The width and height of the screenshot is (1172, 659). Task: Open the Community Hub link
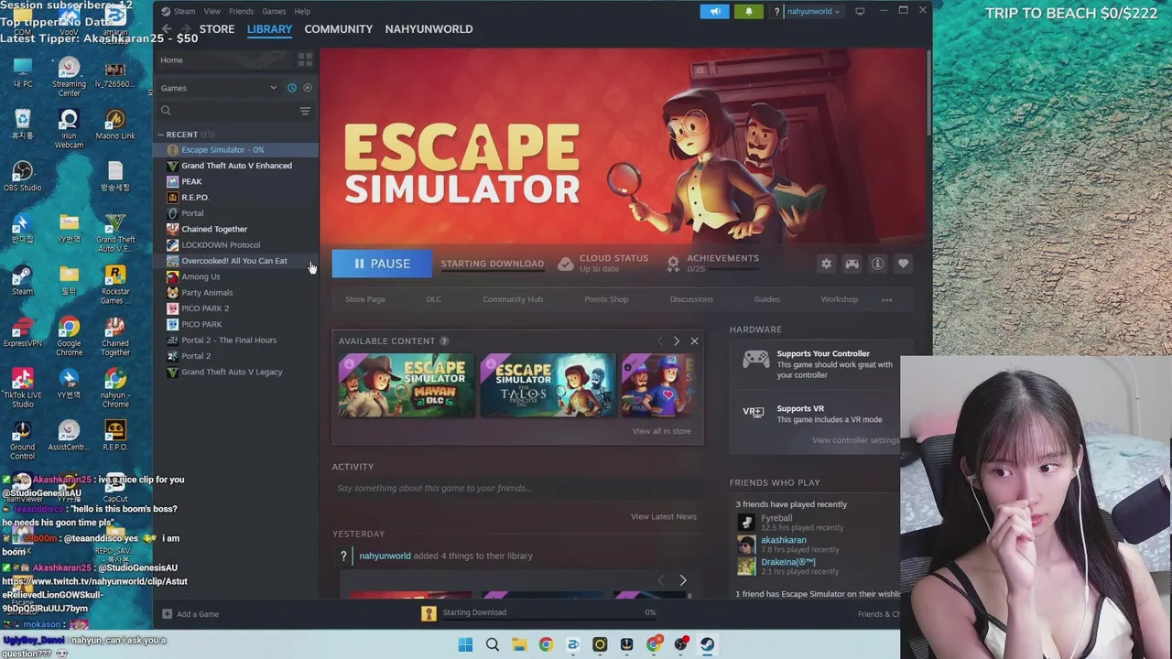[x=513, y=299]
